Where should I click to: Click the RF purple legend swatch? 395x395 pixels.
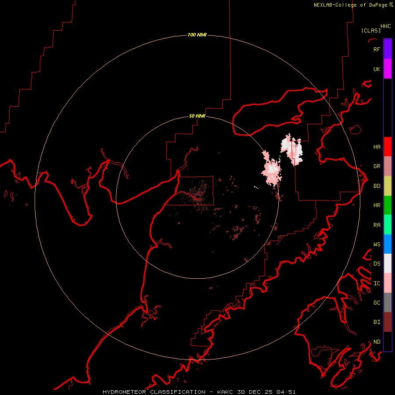tap(388, 49)
